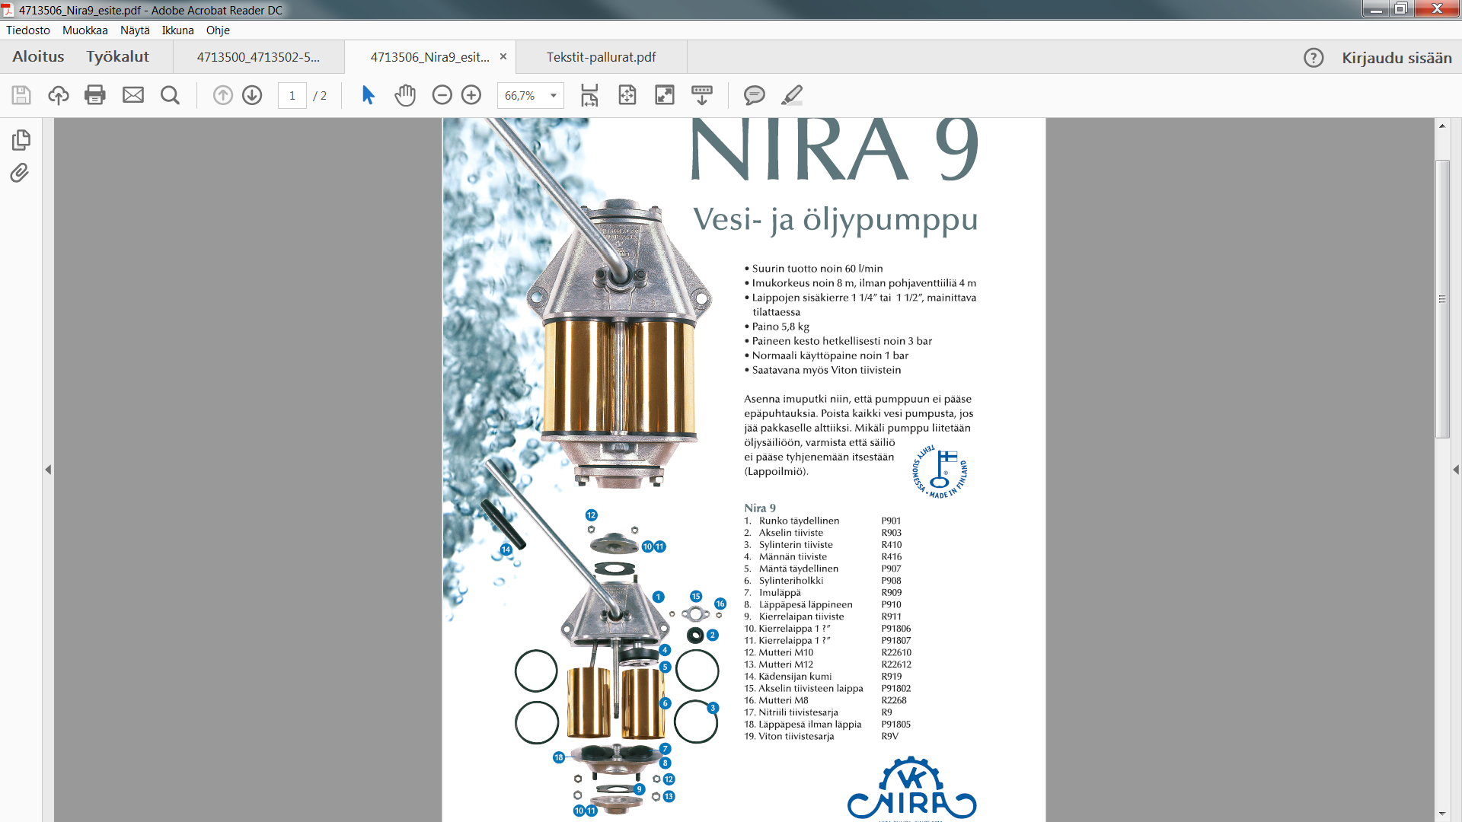The image size is (1462, 822).
Task: Click the 'Viton tiivistesarja' parts list row
Action: [821, 736]
